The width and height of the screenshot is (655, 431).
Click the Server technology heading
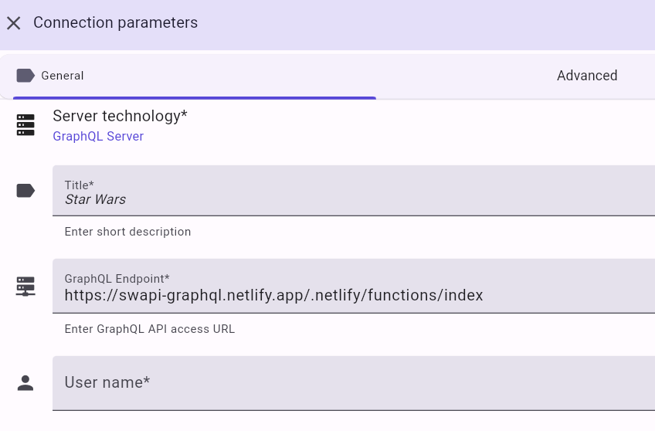point(120,116)
